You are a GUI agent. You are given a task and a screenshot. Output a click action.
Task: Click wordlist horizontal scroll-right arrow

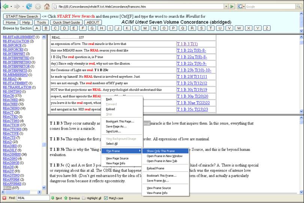click(x=39, y=192)
